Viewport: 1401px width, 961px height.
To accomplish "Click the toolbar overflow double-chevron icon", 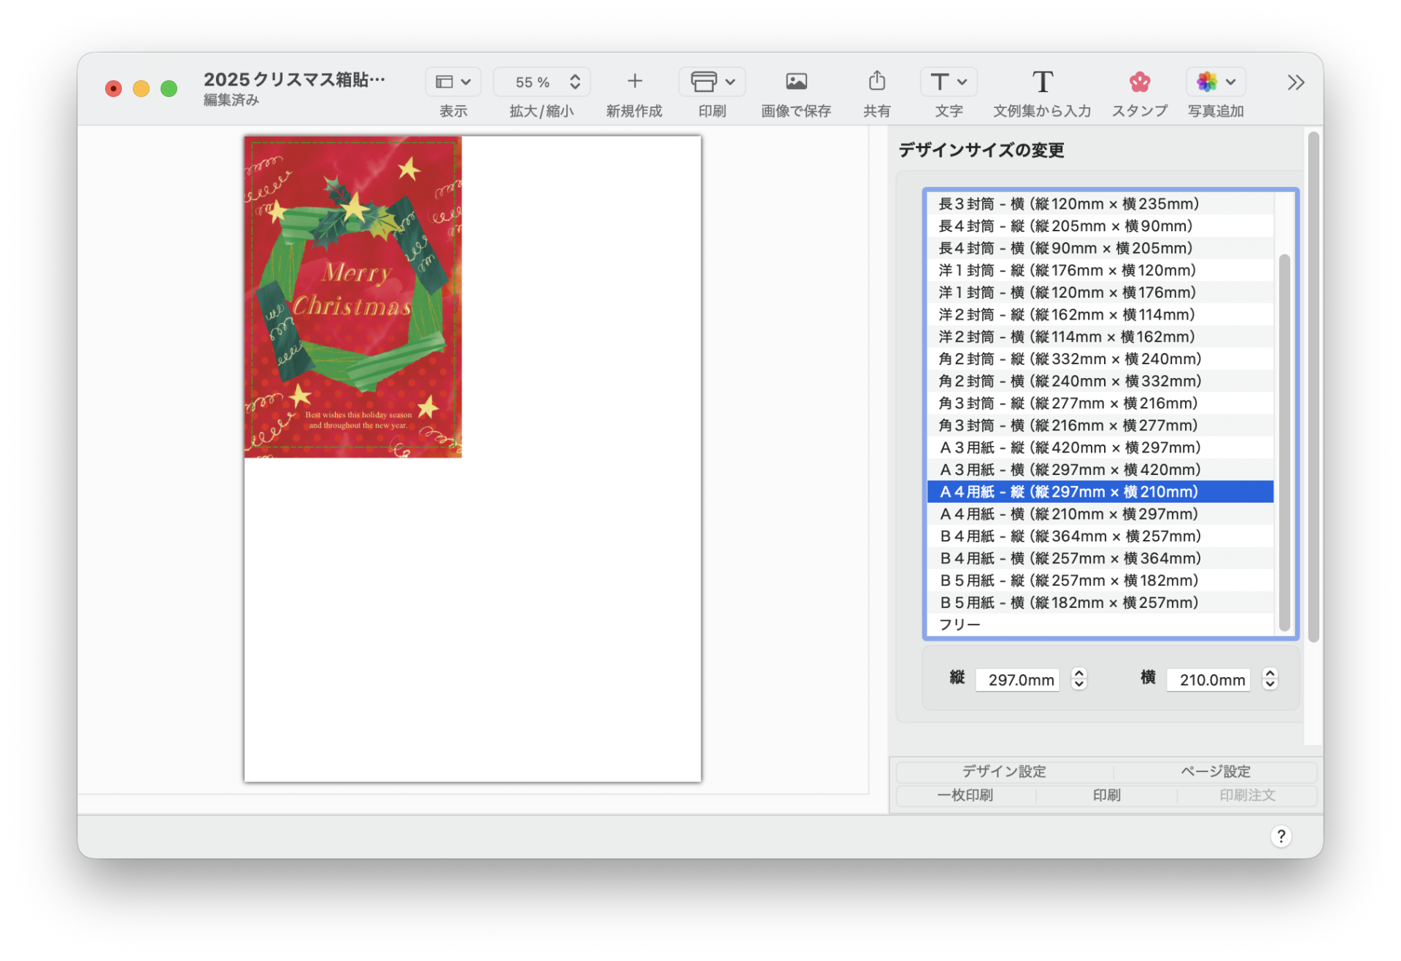I will point(1295,82).
